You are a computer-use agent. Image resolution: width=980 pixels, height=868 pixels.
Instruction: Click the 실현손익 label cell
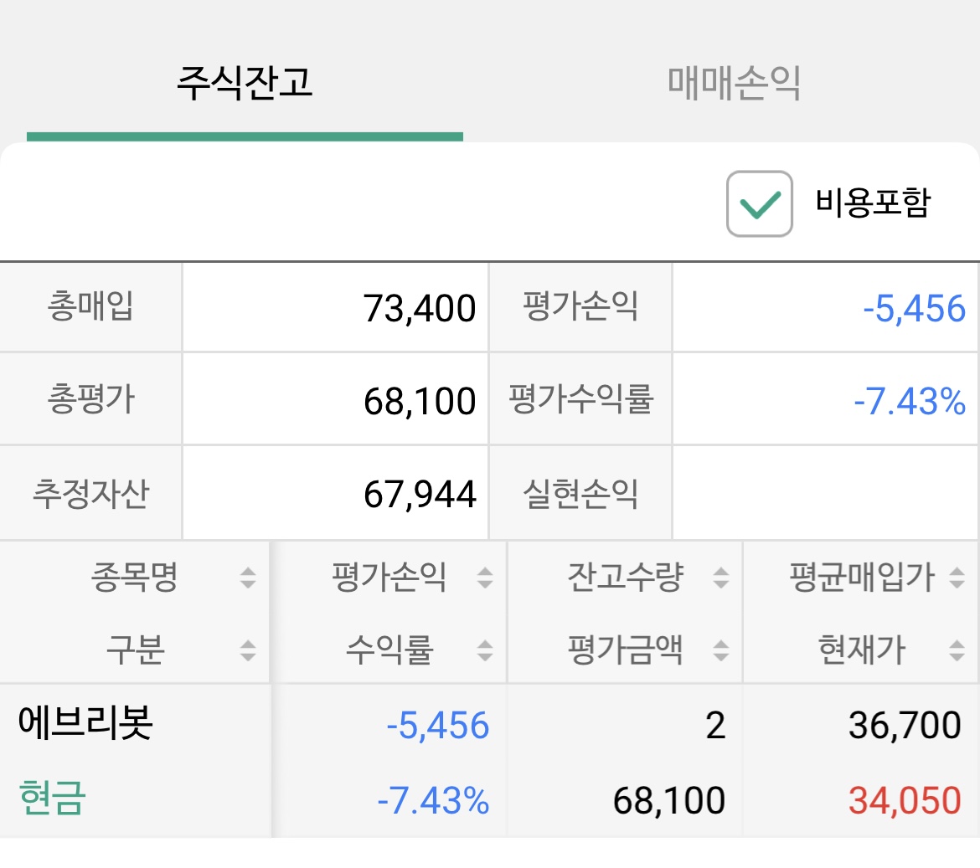pyautogui.click(x=580, y=493)
